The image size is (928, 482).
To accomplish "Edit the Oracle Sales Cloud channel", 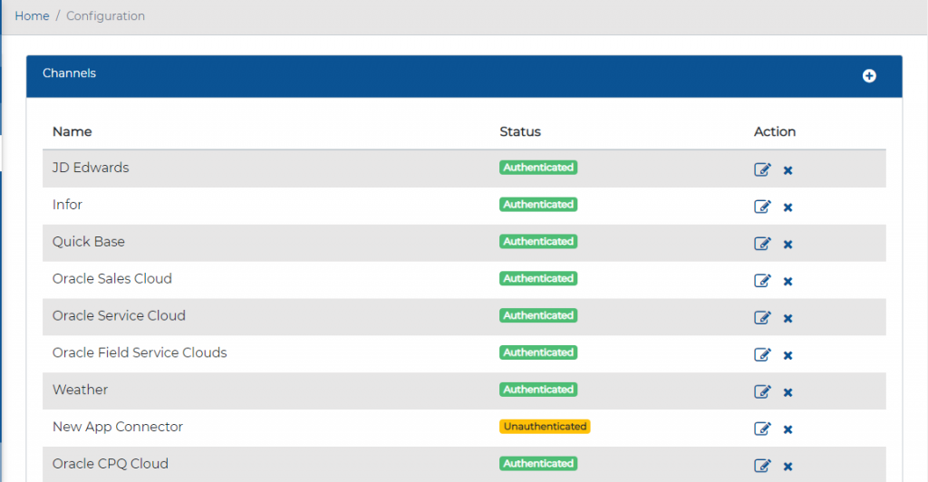I will coord(762,281).
